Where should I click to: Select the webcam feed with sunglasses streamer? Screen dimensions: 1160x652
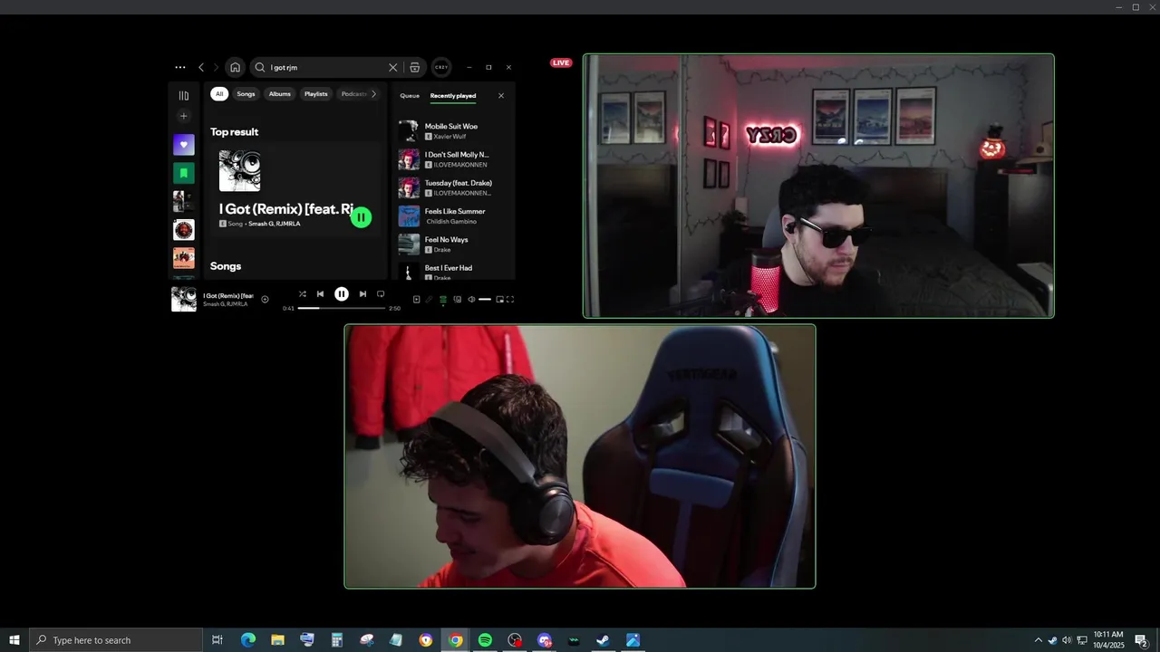(x=818, y=186)
